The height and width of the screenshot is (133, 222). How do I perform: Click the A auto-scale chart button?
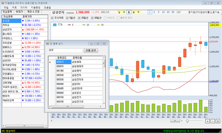point(218,121)
